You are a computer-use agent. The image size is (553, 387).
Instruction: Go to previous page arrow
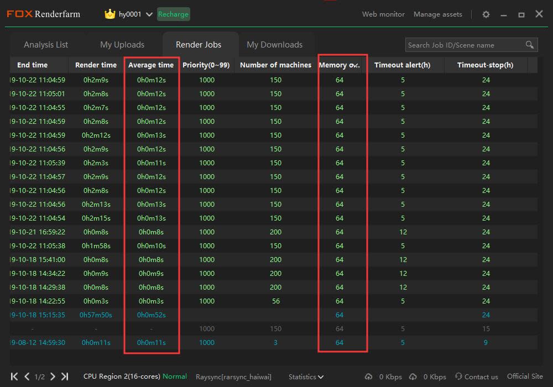click(27, 376)
